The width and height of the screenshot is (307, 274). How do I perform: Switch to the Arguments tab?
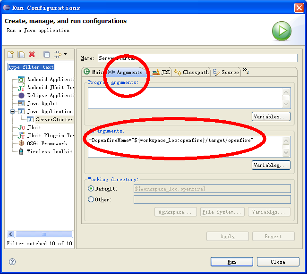125,72
